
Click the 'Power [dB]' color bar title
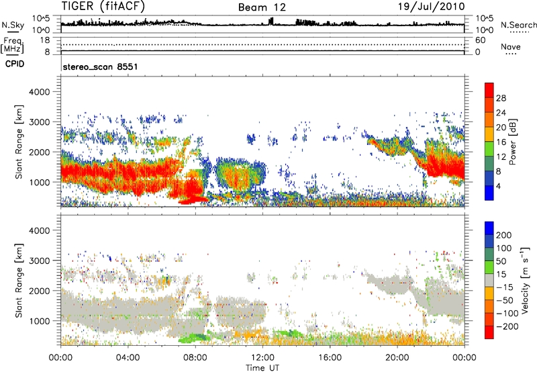pos(512,142)
